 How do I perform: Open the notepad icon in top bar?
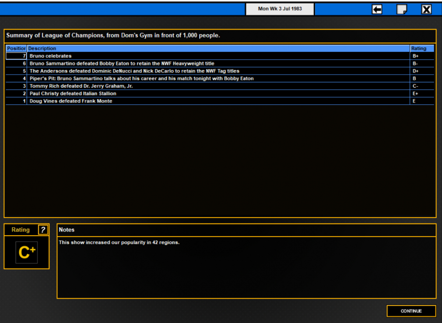coord(401,10)
